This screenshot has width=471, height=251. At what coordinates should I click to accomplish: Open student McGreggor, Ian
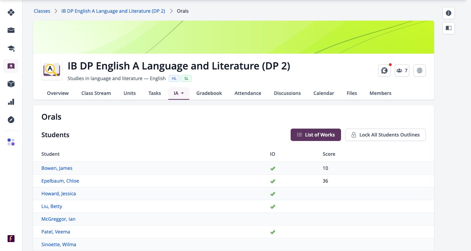tap(58, 219)
